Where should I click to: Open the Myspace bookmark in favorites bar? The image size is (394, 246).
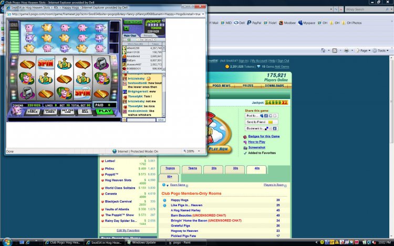307,23
